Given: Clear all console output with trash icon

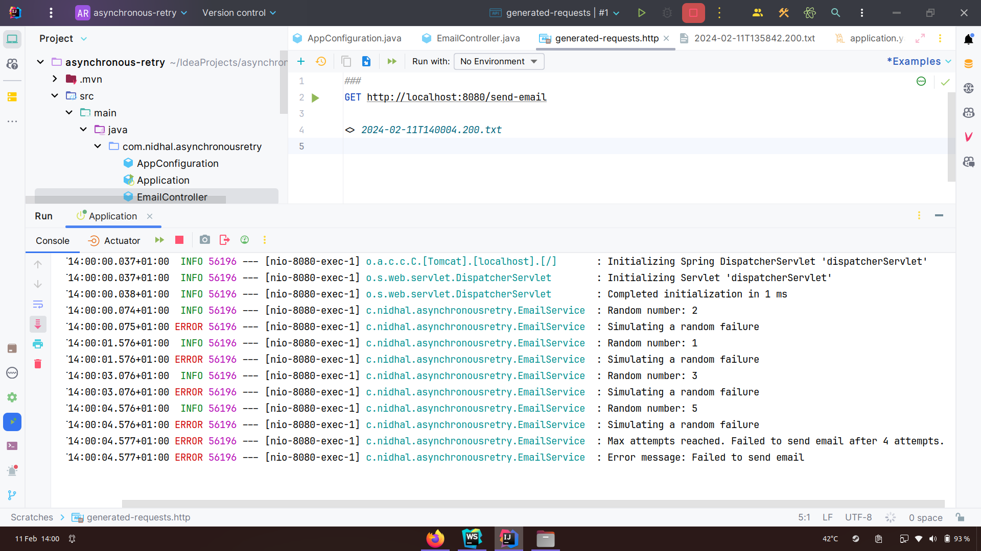Looking at the screenshot, I should pyautogui.click(x=38, y=364).
